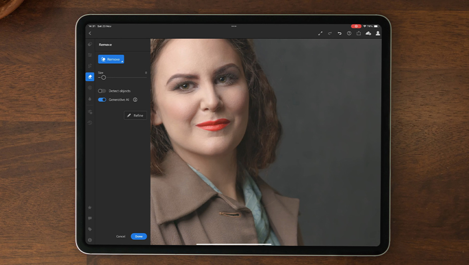Open the Versions history icon
The width and height of the screenshot is (469, 265).
[x=90, y=123]
